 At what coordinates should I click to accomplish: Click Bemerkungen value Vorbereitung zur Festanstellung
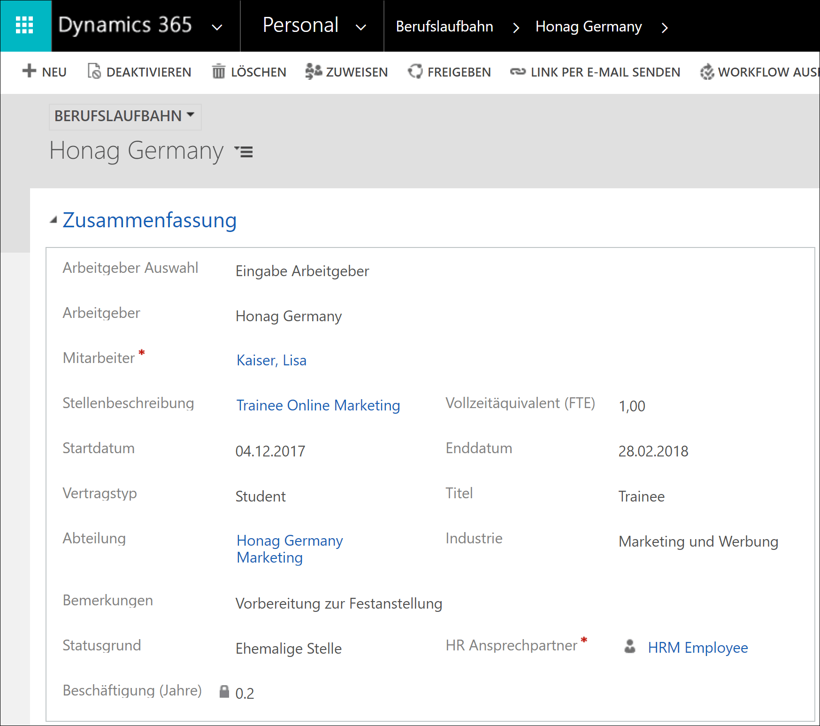point(339,603)
